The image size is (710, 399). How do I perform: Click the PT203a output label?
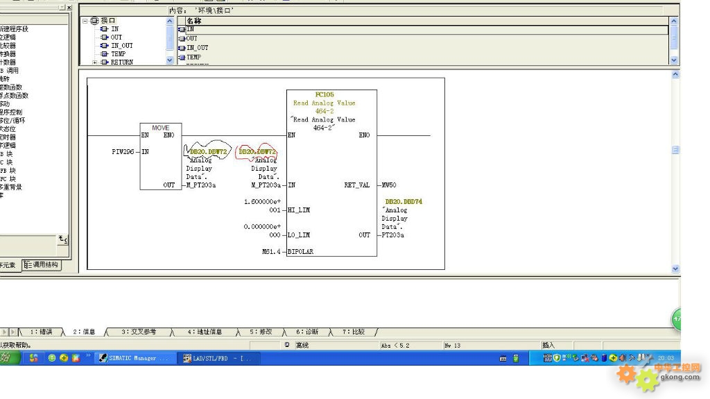pos(392,235)
